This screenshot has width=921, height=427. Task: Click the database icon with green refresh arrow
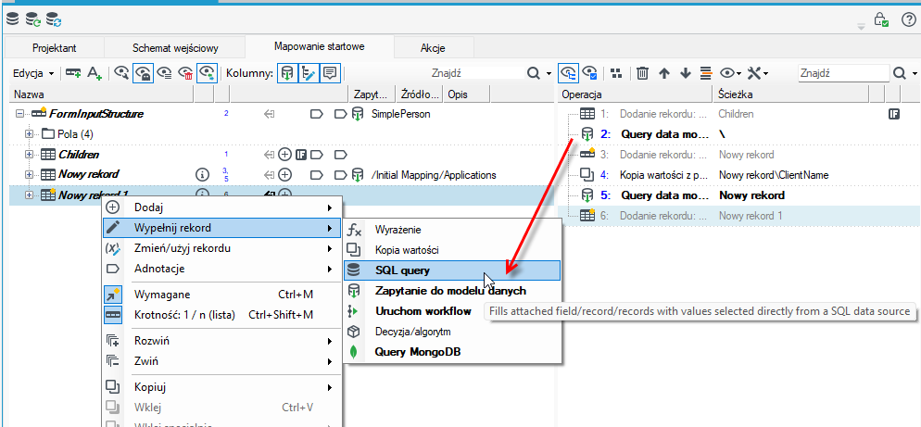pyautogui.click(x=33, y=21)
